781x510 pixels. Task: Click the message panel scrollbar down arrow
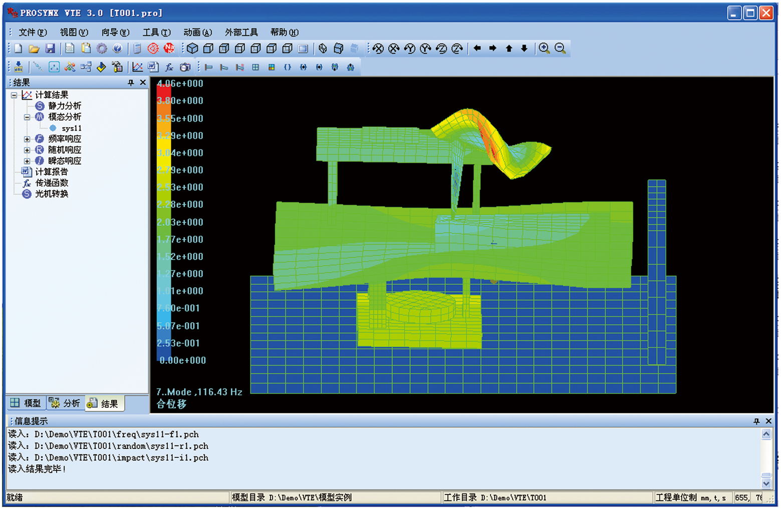click(766, 483)
